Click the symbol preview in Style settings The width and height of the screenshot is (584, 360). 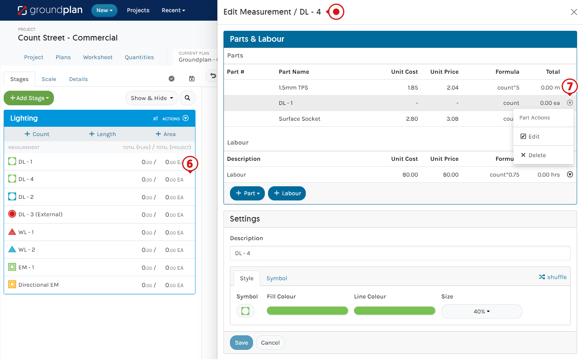click(x=245, y=311)
